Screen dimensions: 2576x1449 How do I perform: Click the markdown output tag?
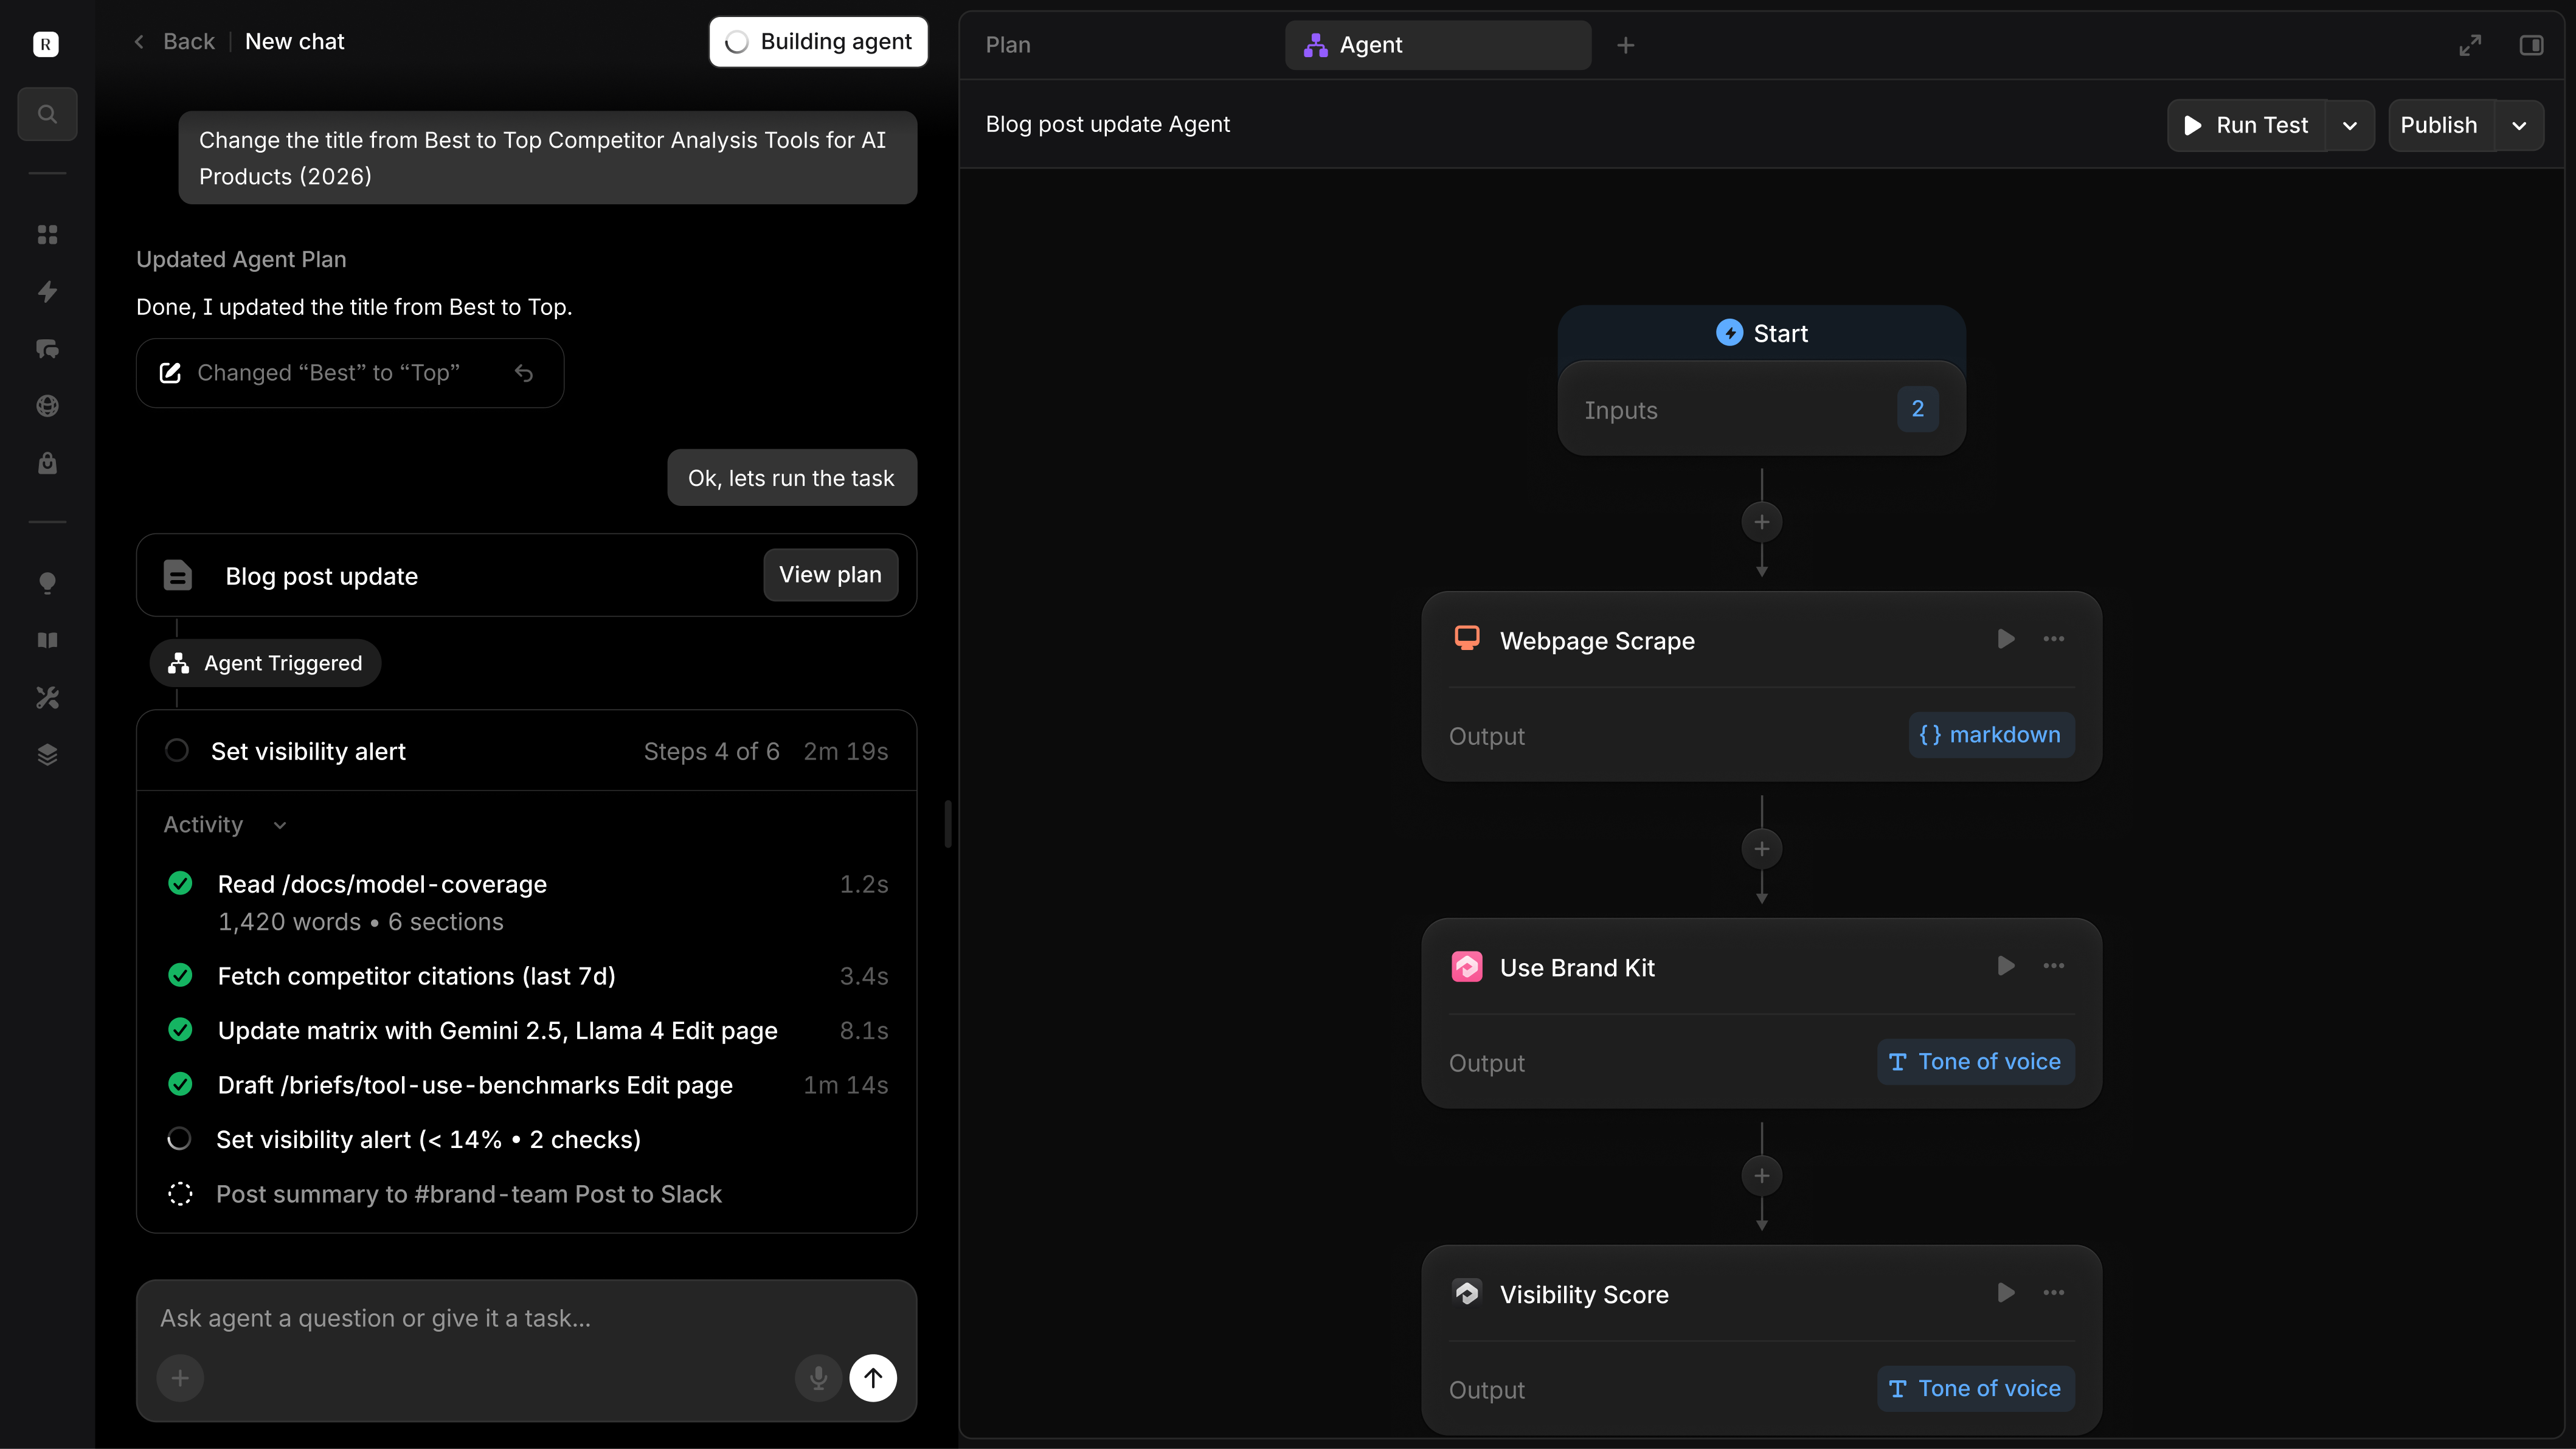pos(1991,735)
